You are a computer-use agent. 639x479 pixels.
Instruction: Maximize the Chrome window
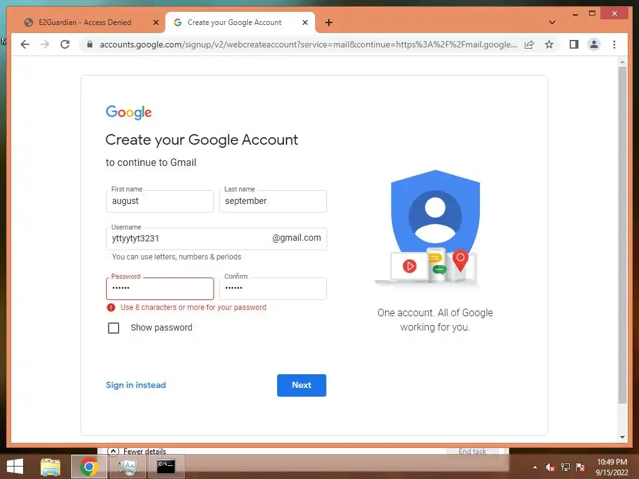(592, 14)
